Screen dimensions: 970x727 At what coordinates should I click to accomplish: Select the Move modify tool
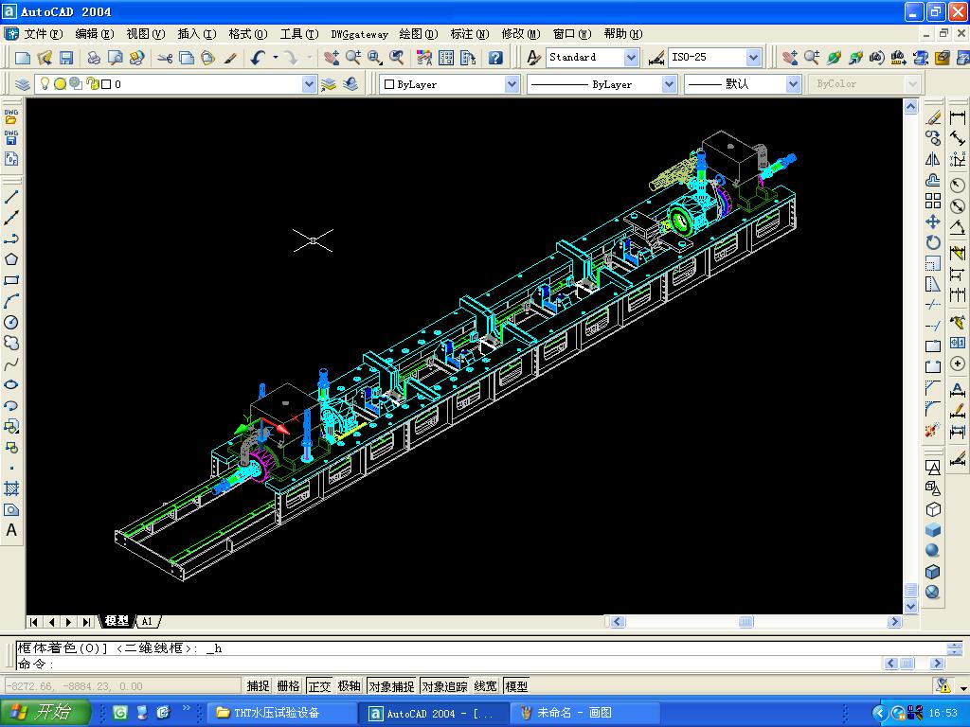click(933, 222)
